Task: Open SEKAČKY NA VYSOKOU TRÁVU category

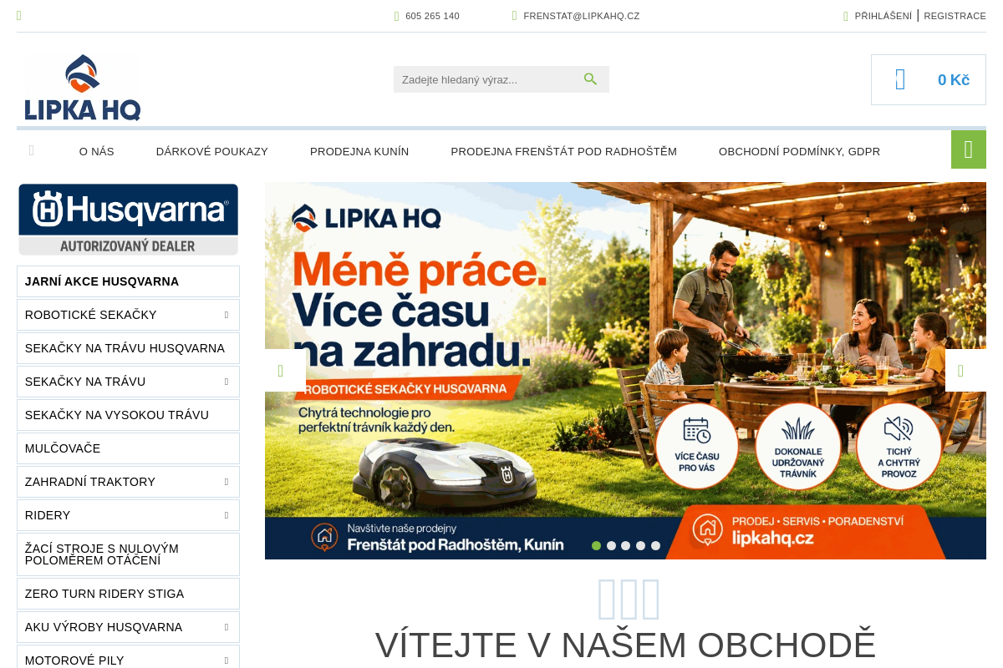Action: 128,415
